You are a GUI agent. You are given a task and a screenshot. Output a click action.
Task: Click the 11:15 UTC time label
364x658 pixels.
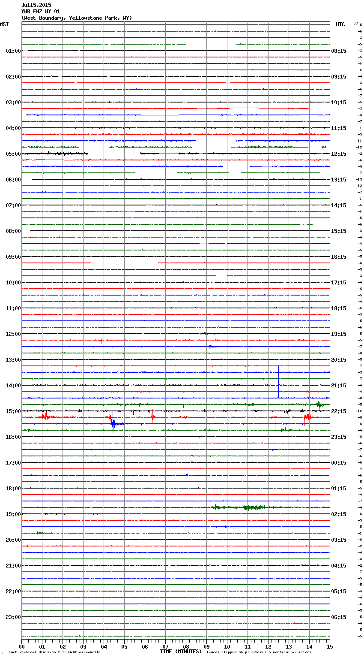(x=339, y=128)
